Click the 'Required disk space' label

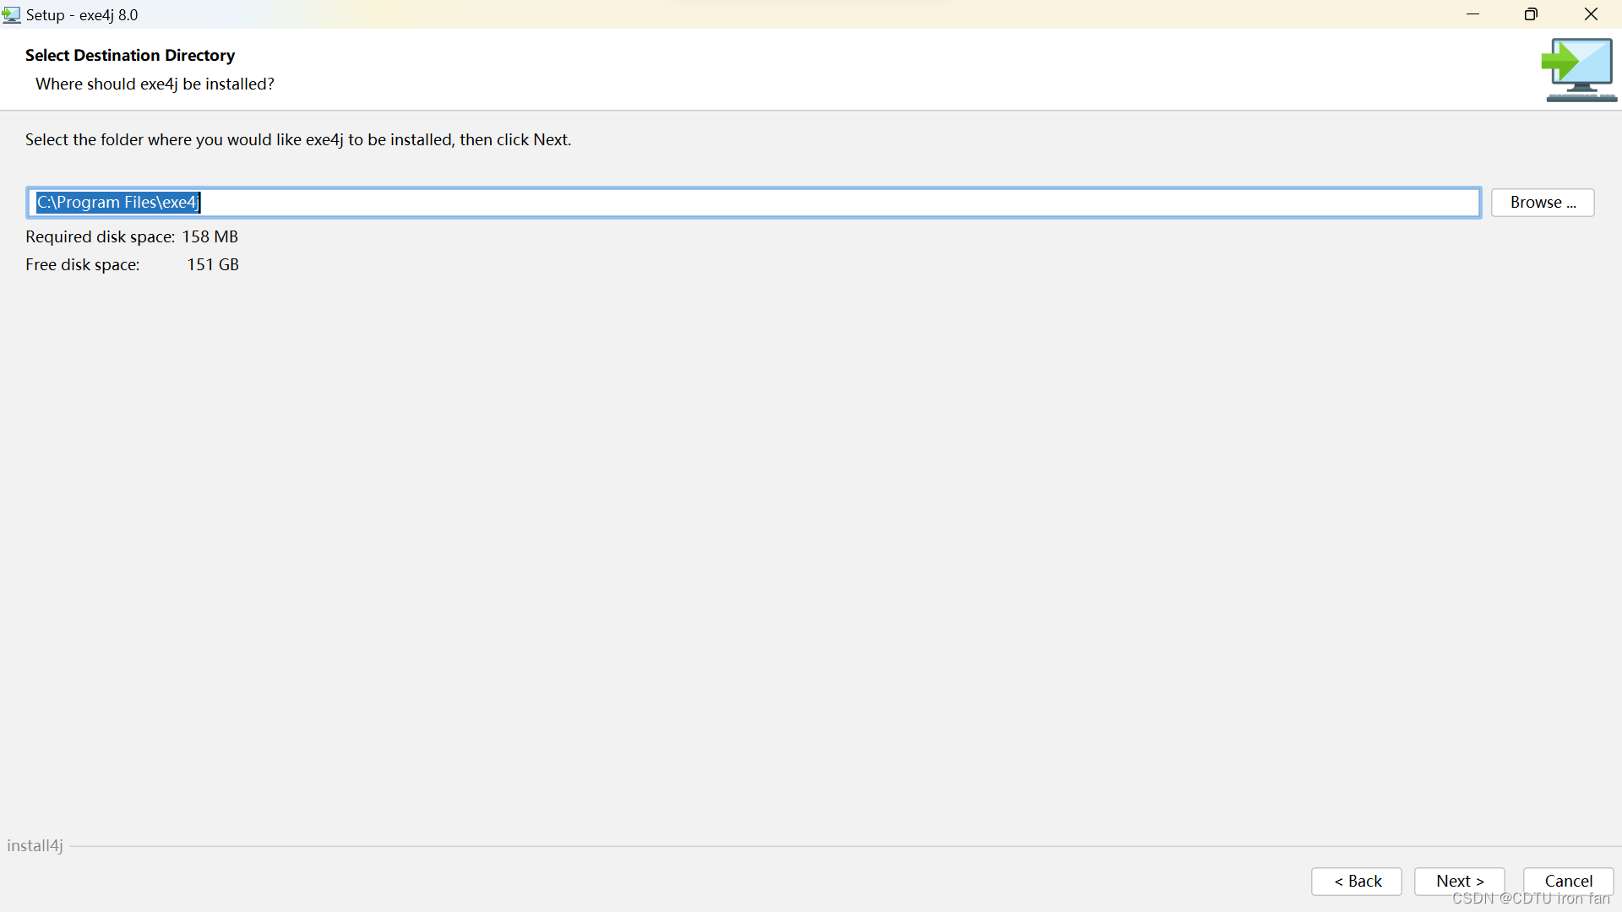[x=100, y=236]
